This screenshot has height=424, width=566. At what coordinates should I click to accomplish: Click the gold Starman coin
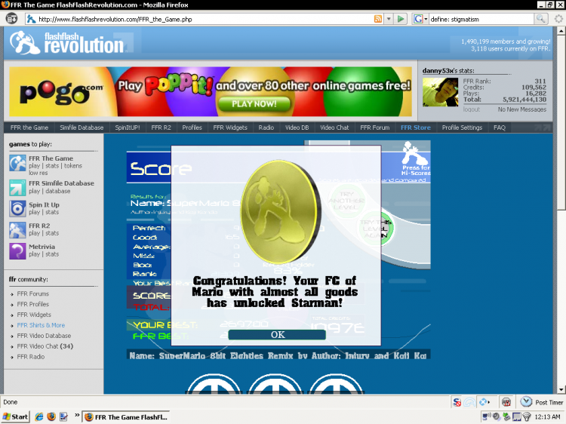[x=280, y=212]
